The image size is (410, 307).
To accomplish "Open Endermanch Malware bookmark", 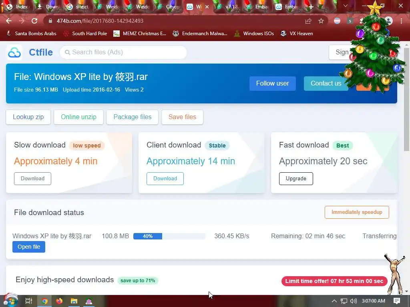I will point(200,34).
